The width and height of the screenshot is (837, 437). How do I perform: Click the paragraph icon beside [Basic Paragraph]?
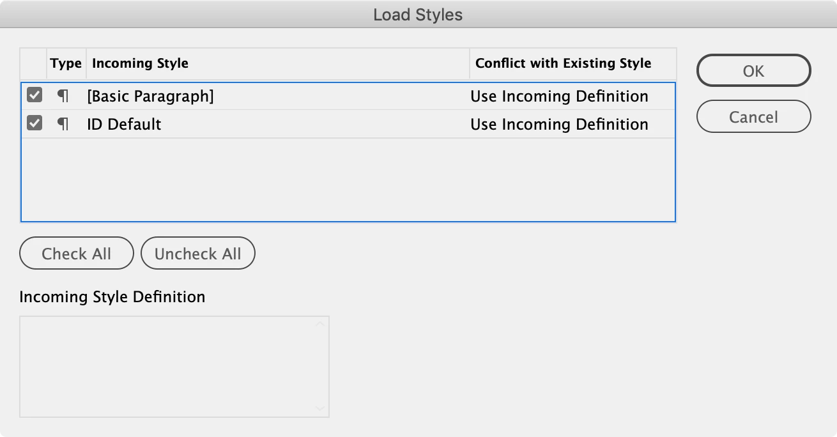coord(63,96)
